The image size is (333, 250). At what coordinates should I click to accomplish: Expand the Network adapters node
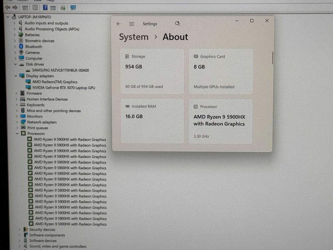17,122
